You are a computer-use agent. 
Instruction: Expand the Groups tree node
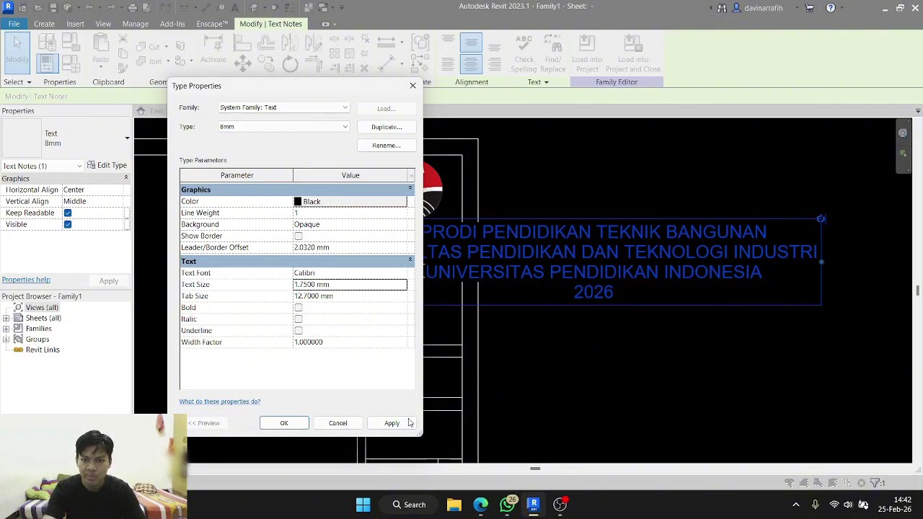click(x=6, y=340)
